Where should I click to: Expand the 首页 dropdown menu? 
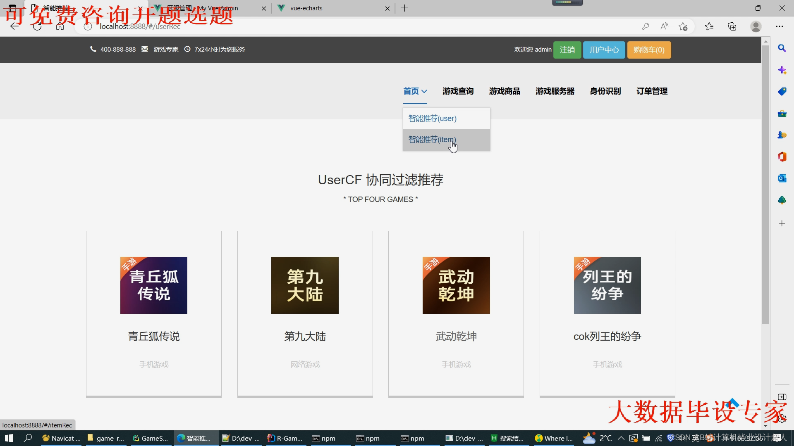point(415,91)
